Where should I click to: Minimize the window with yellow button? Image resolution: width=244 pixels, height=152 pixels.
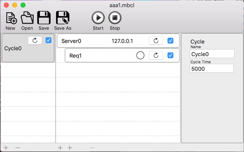[15, 5]
